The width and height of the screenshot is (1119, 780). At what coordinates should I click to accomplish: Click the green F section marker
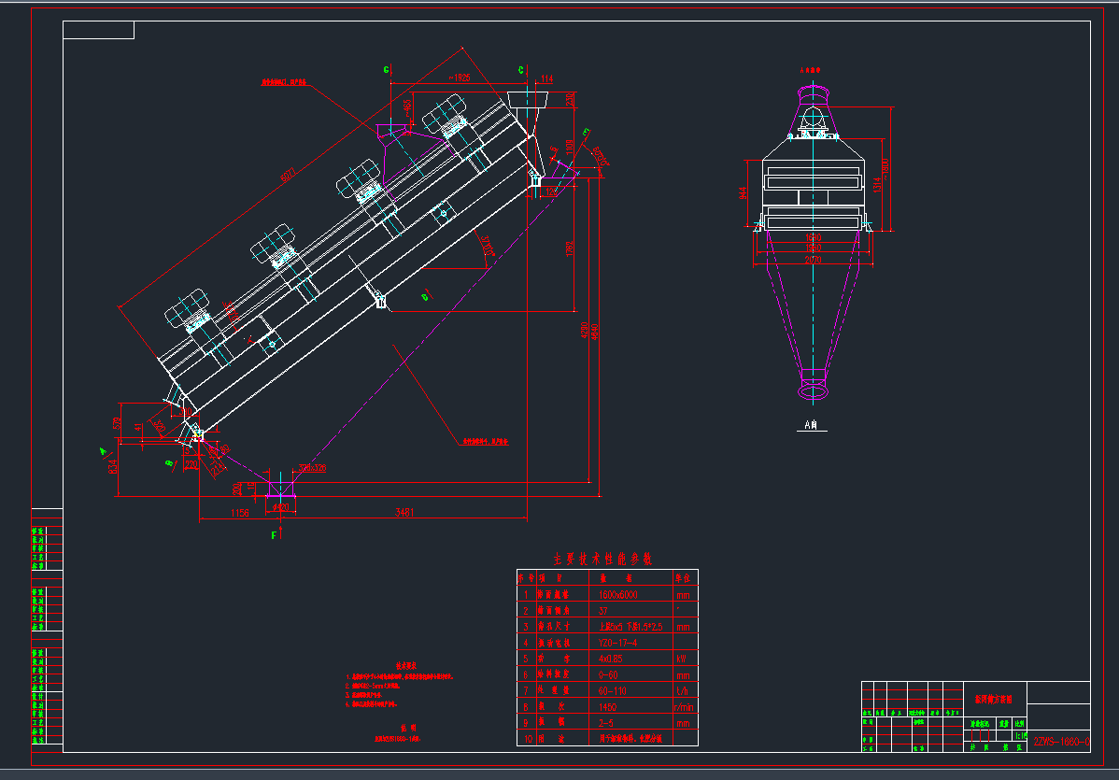coord(274,535)
